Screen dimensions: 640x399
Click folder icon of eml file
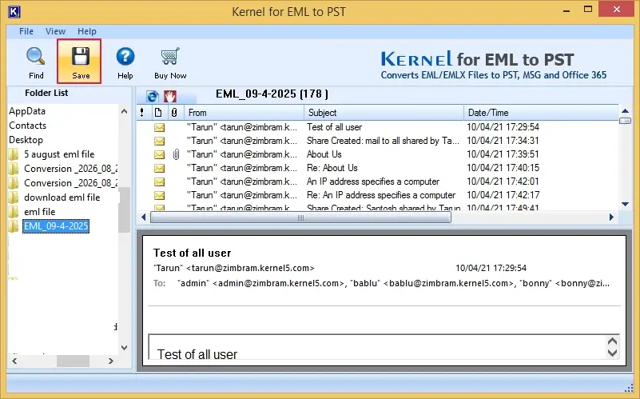point(14,212)
